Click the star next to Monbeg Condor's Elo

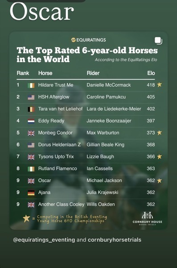(x=160, y=133)
